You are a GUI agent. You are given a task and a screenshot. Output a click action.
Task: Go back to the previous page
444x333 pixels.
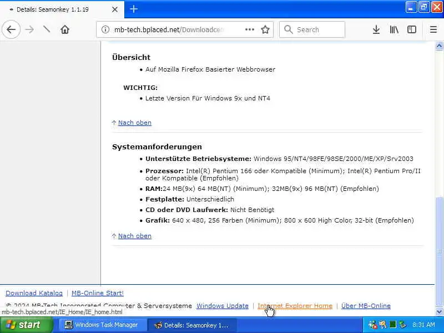pyautogui.click(x=11, y=29)
